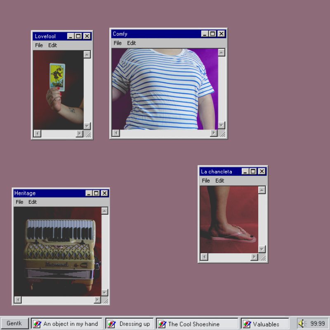Click scroll up arrow in La chancleta window
330x330 pixels.
[262, 190]
